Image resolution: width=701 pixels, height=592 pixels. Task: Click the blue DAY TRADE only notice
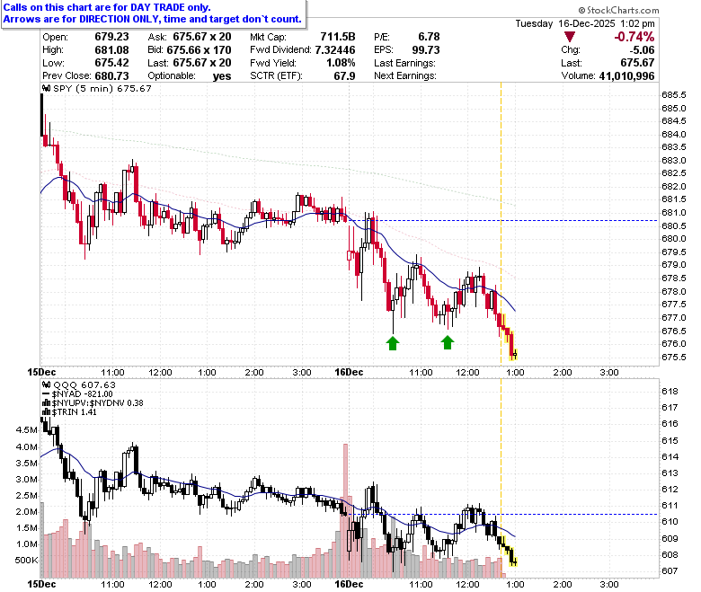(153, 13)
